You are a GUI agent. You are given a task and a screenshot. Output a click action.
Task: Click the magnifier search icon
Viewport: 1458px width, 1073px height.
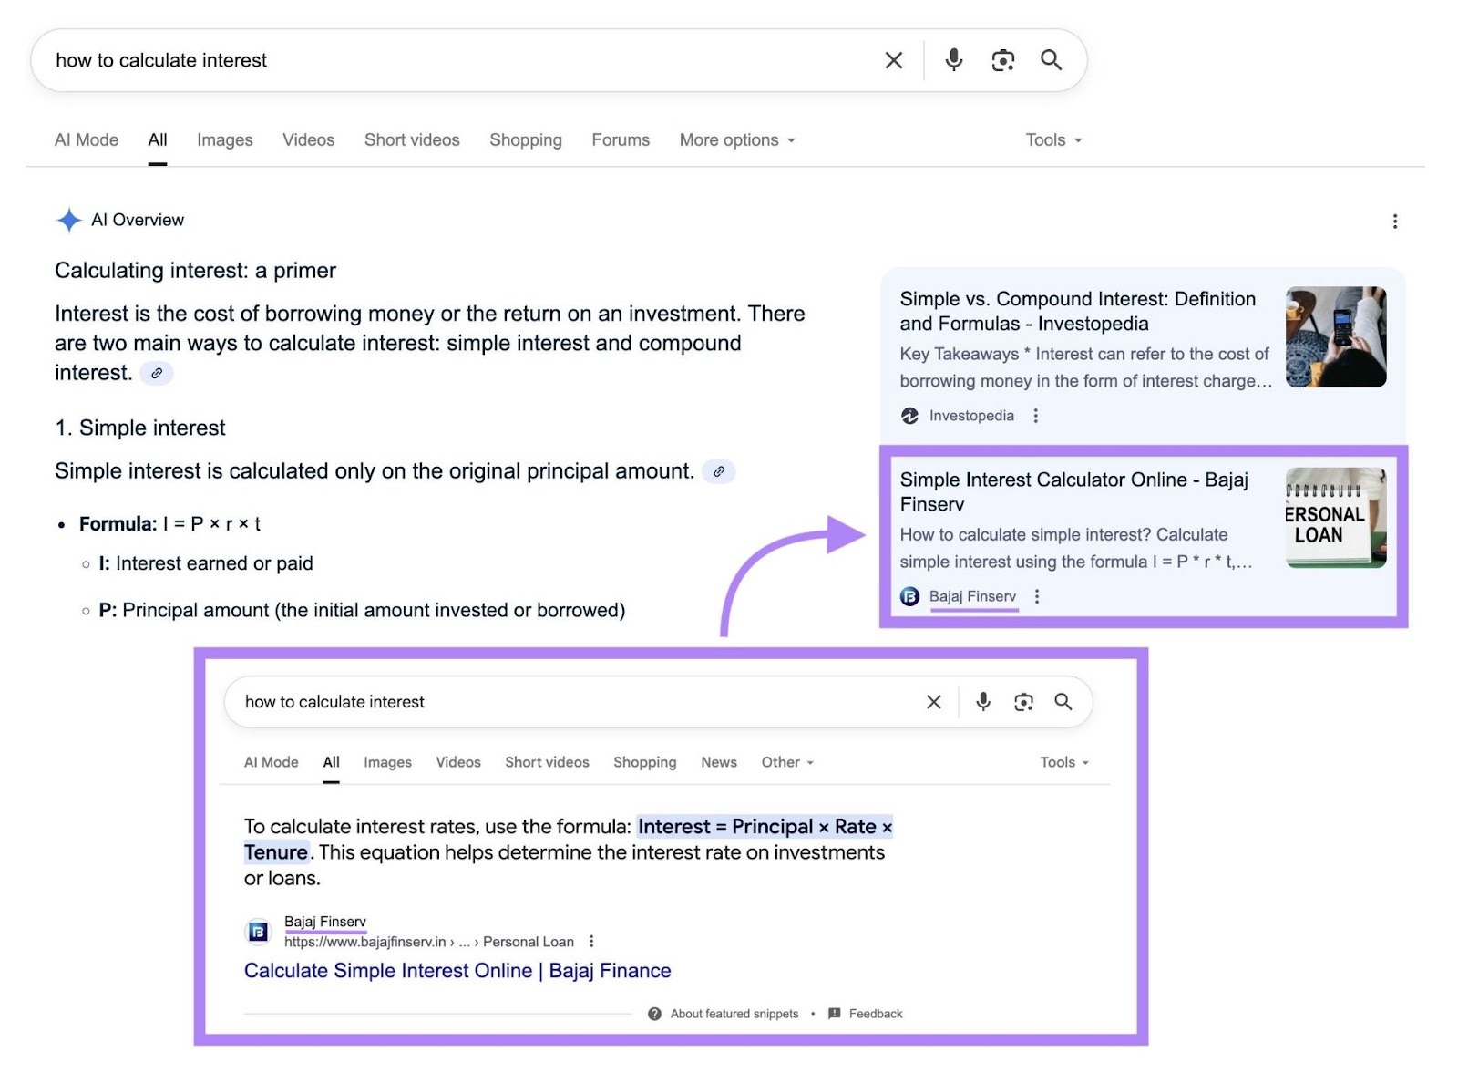pos(1051,60)
